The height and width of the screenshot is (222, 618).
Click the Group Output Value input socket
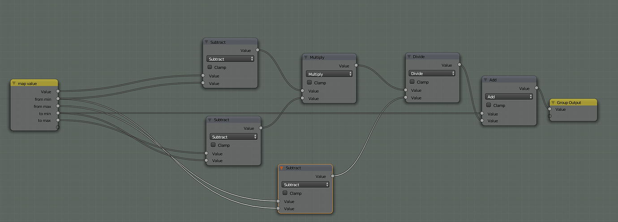(550, 109)
